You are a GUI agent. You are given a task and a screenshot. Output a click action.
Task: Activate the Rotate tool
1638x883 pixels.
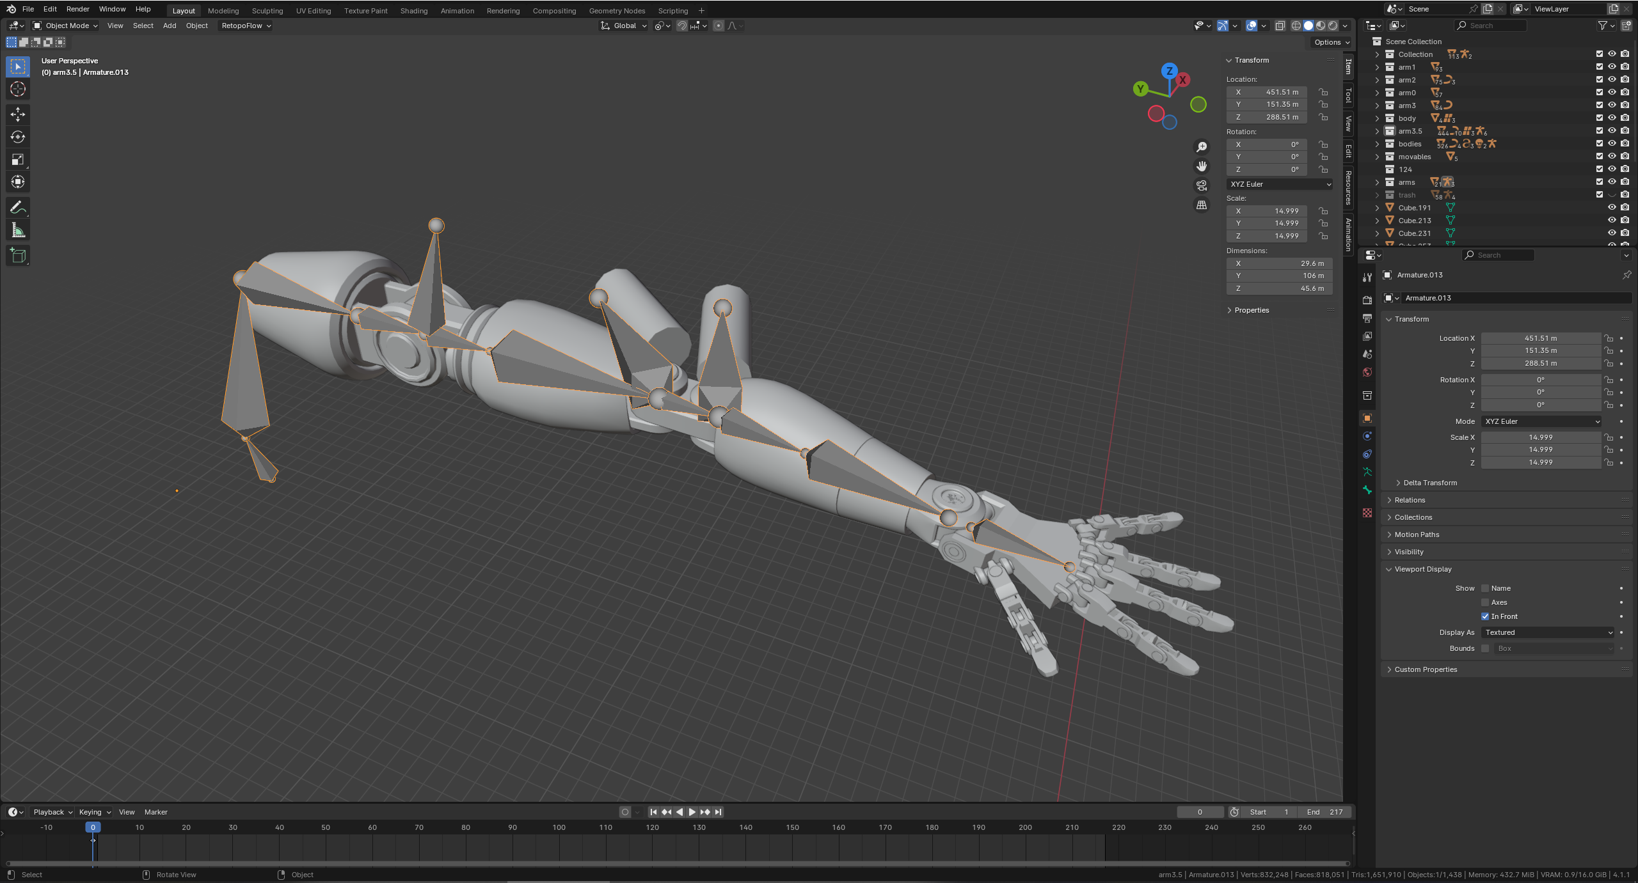pos(18,137)
